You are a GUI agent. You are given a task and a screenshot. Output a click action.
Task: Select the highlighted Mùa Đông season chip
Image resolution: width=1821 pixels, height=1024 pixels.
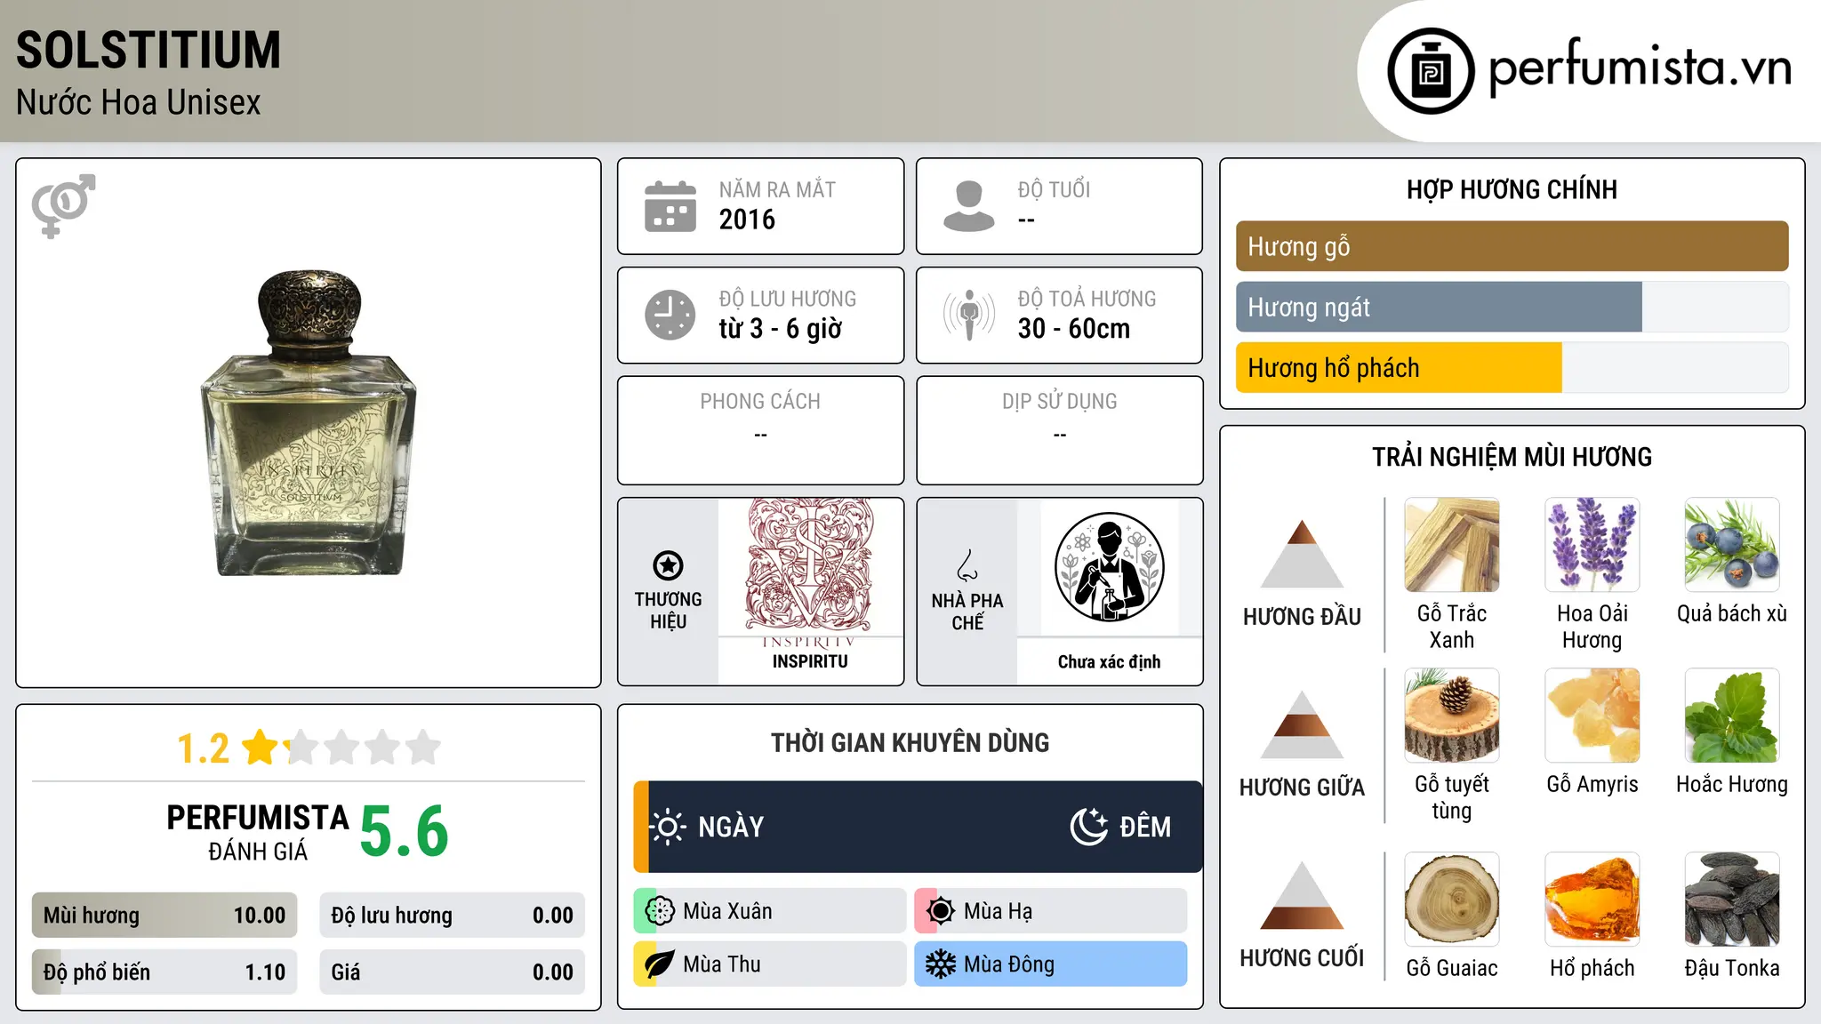point(1051,964)
